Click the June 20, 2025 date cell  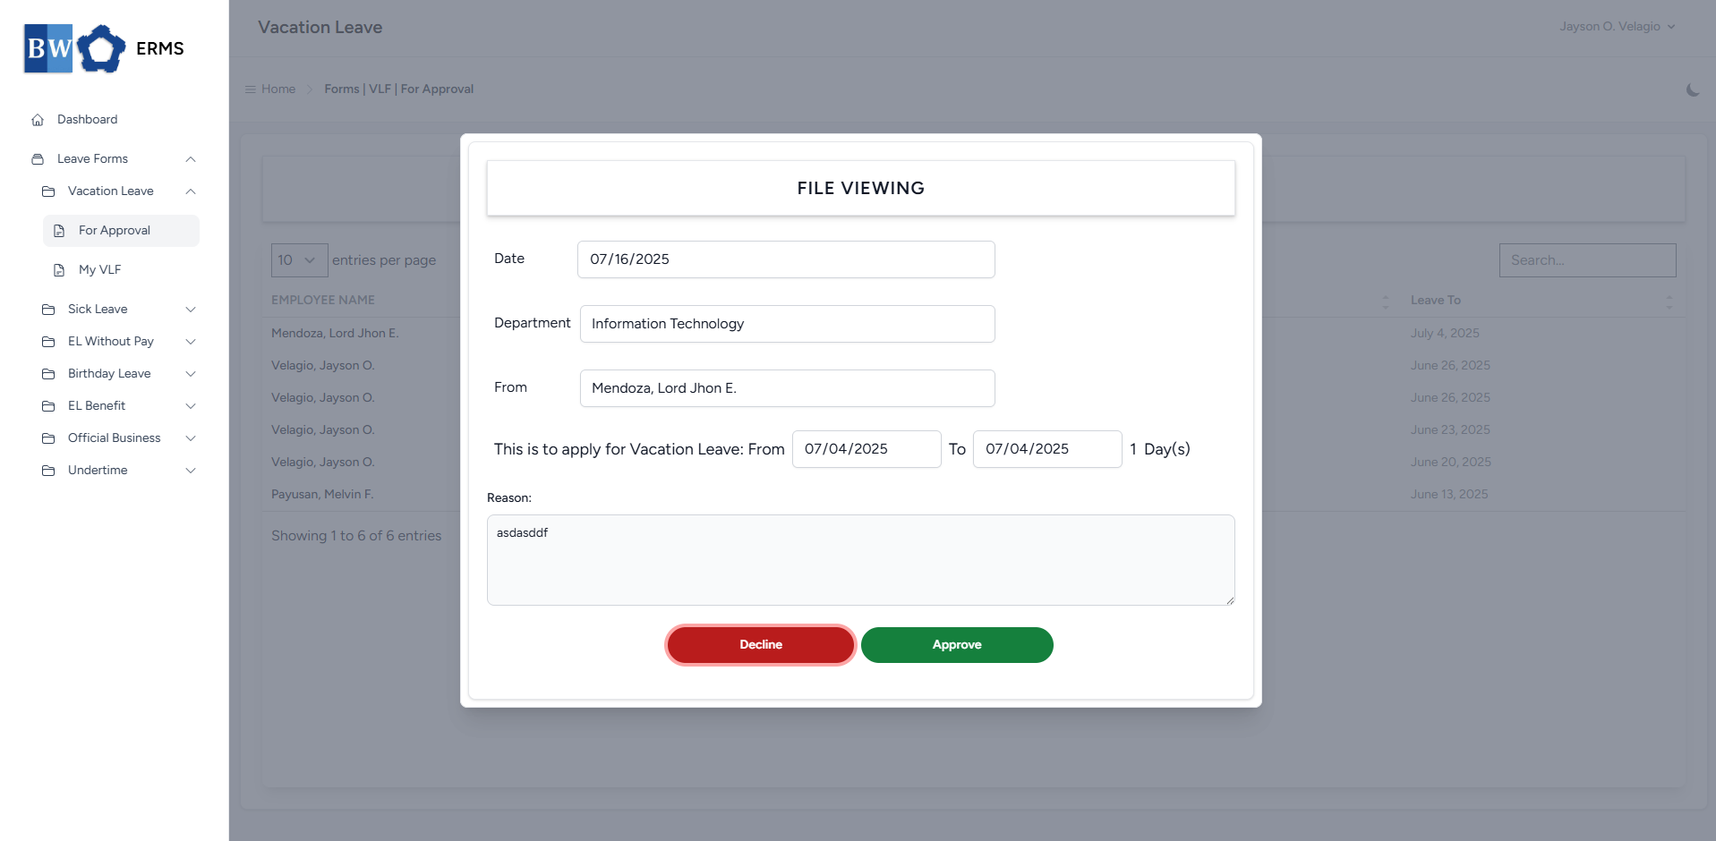pyautogui.click(x=1451, y=463)
